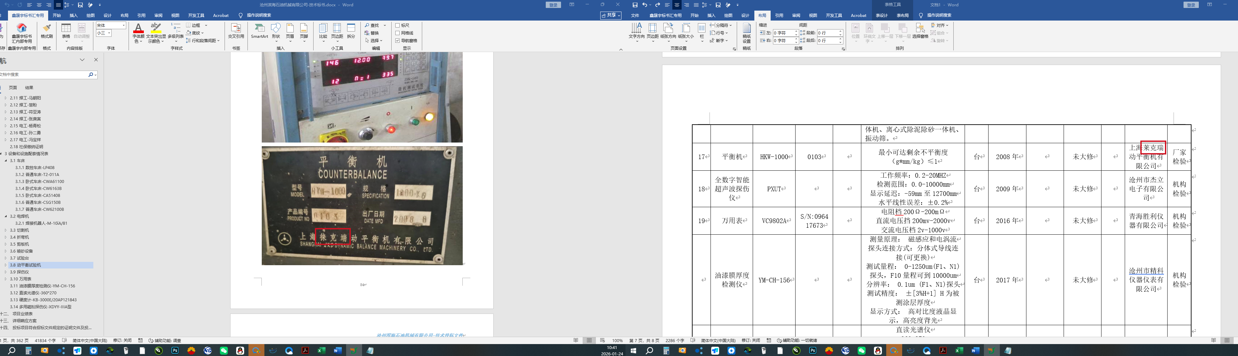Collapse the 3.1 车床 heading in navigation
Screen dimensions: 1238x356
6,161
